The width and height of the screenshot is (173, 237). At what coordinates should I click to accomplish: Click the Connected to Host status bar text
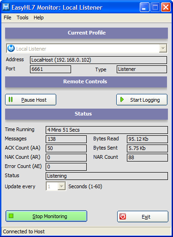[x=24, y=231]
